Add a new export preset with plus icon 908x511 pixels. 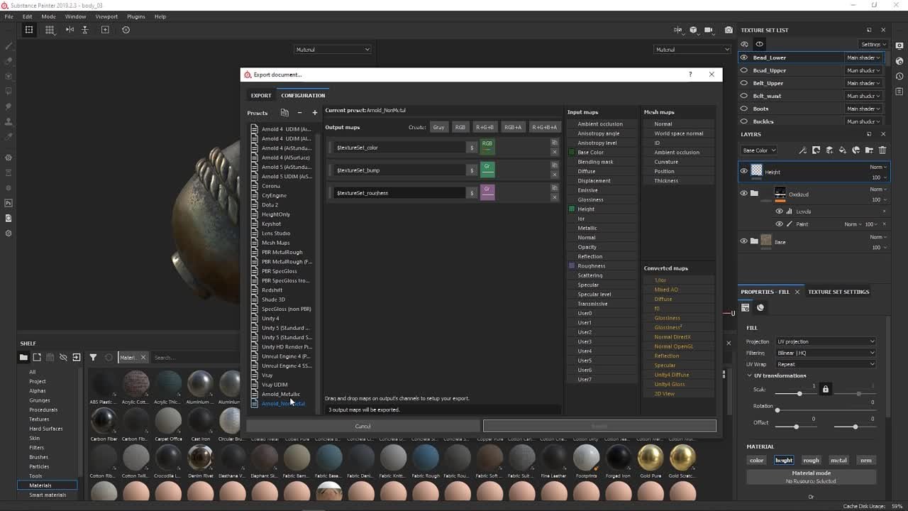pos(315,112)
